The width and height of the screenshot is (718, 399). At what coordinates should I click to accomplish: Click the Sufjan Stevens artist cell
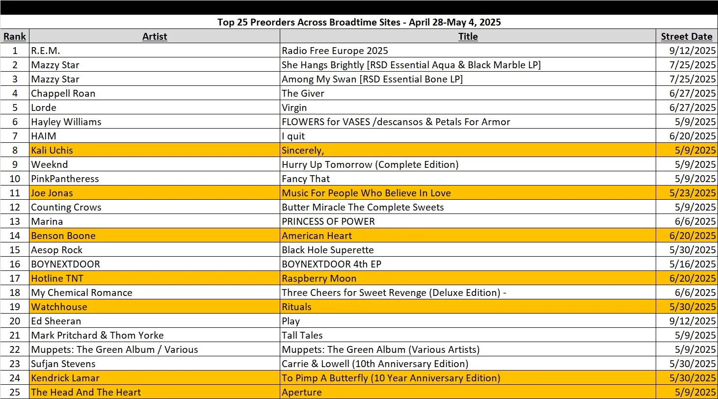point(155,364)
